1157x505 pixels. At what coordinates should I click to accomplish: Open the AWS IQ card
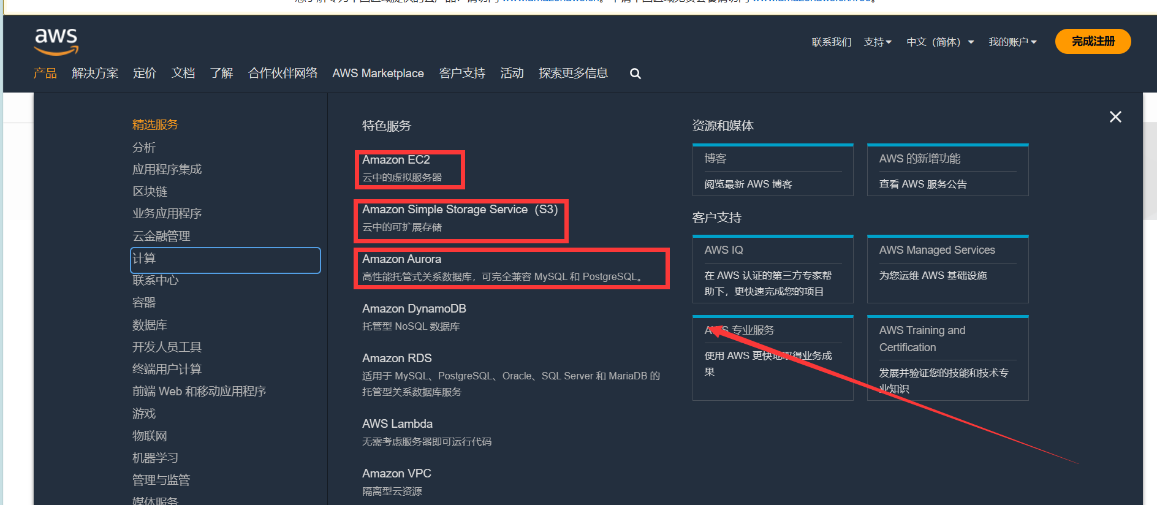pos(773,269)
